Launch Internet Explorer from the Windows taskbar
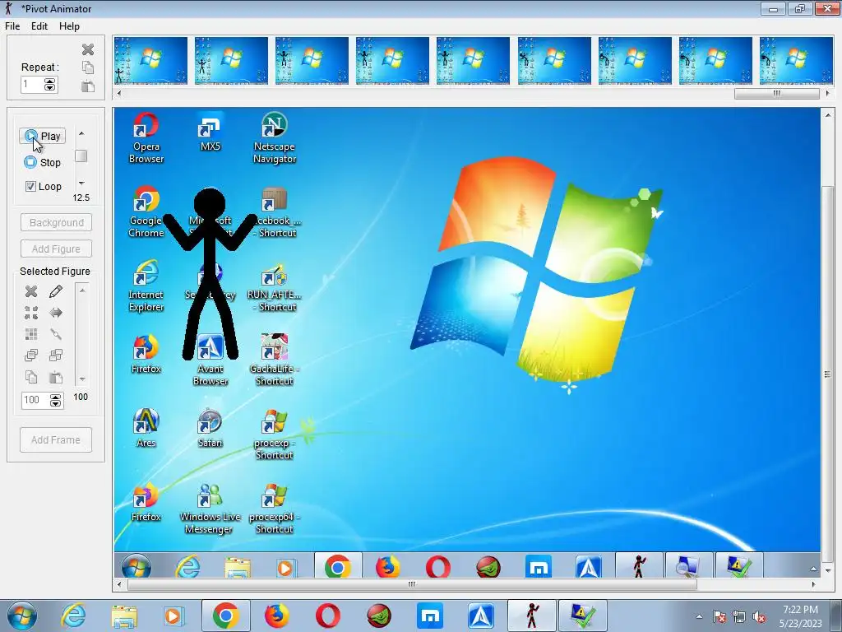Screen dimensions: 842x632 (73, 616)
